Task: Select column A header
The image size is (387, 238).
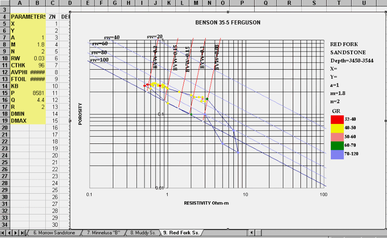Action: [20, 3]
